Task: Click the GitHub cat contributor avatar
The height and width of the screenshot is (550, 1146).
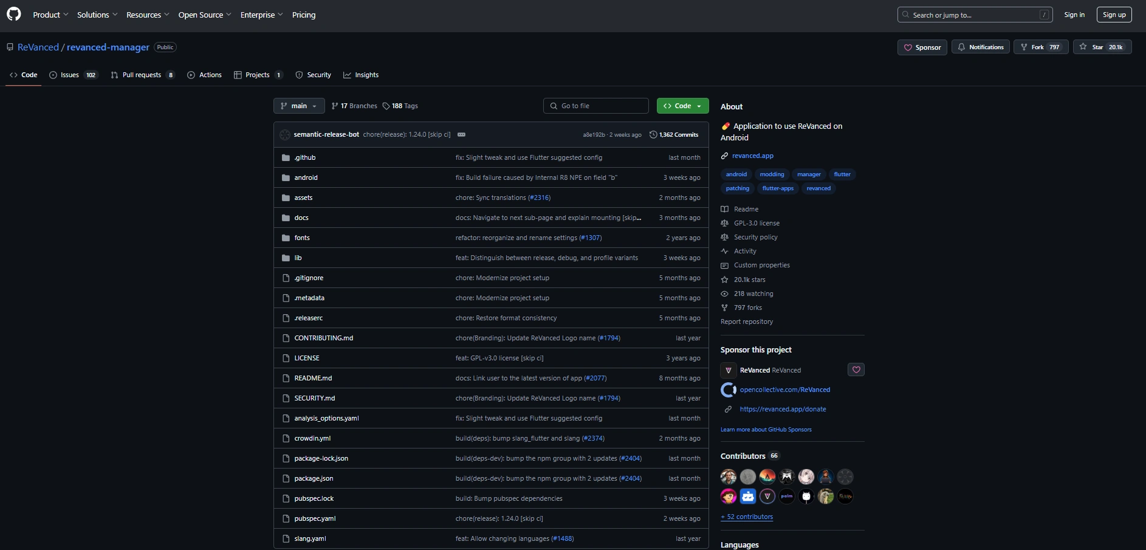Action: click(806, 496)
